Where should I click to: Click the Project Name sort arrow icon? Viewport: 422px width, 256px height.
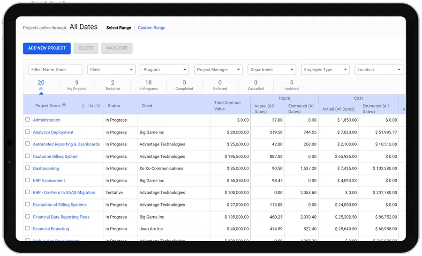[x=64, y=105]
